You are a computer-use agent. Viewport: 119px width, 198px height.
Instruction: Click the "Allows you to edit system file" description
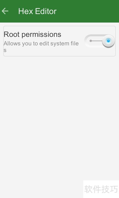coord(41,44)
